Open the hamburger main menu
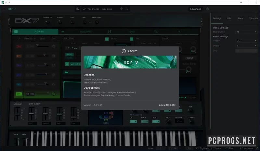260x151 pixels. pyautogui.click(x=4, y=9)
